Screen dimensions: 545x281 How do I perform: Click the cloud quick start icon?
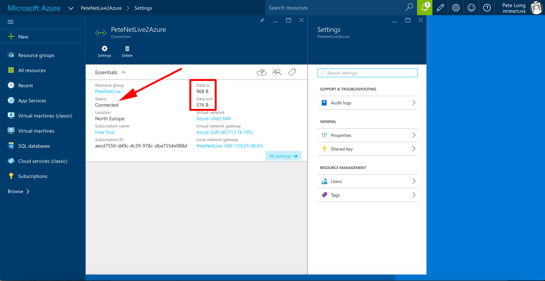click(262, 72)
